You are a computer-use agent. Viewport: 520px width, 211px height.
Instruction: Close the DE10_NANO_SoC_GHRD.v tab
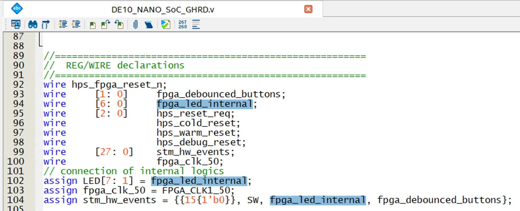point(308,9)
